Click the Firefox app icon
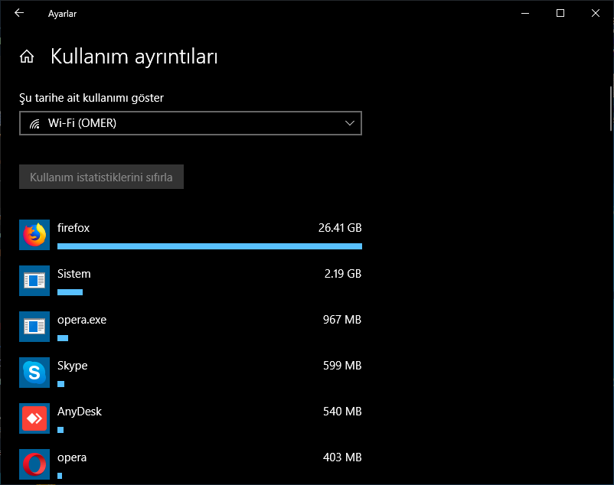The image size is (614, 485). pyautogui.click(x=34, y=235)
